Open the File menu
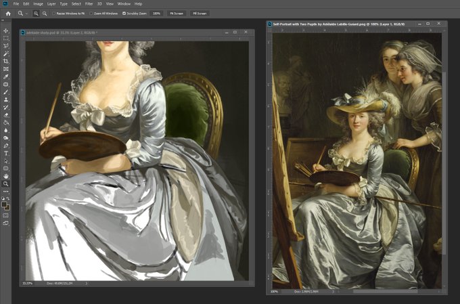460x304 pixels. [16, 4]
